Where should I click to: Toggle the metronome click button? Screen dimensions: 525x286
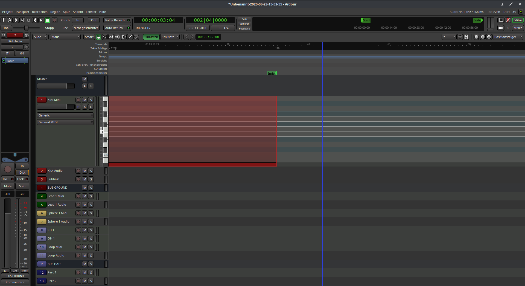click(10, 20)
